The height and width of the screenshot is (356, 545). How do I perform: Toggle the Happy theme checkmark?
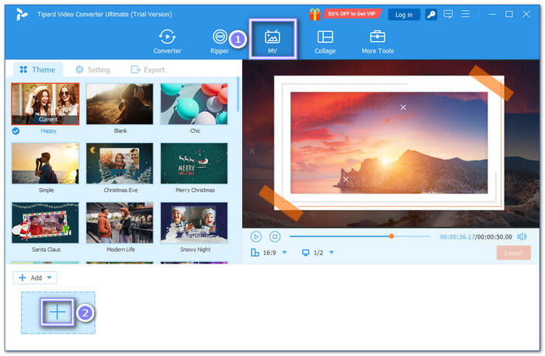[16, 131]
